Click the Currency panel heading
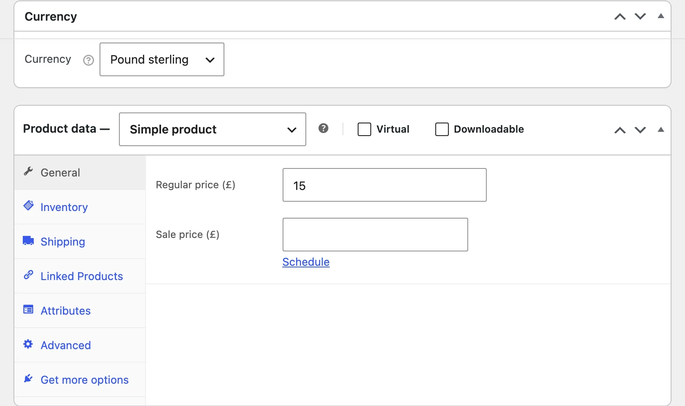 [51, 16]
